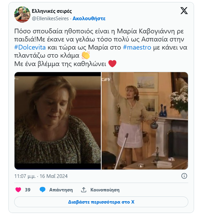Click the blue reply speech bubble icon
The image size is (218, 215).
(x=43, y=190)
